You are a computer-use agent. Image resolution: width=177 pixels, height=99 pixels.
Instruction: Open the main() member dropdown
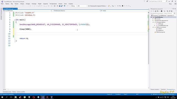pyautogui.click(x=125, y=11)
